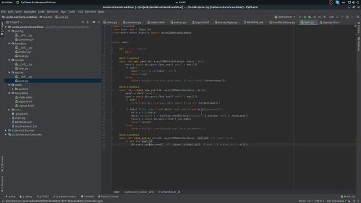Click in the editor on the db.users.update_one line
The width and height of the screenshot is (361, 203).
click(x=190, y=144)
